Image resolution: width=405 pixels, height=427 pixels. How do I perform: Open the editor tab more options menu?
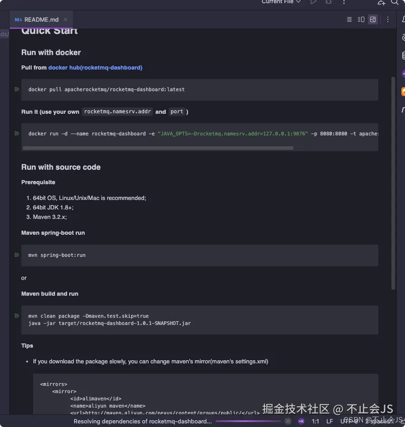[388, 19]
